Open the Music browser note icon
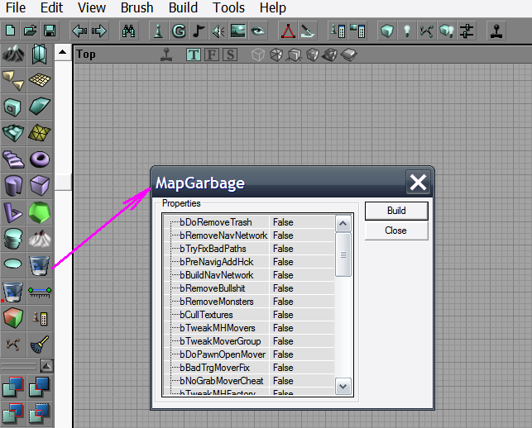 click(198, 31)
